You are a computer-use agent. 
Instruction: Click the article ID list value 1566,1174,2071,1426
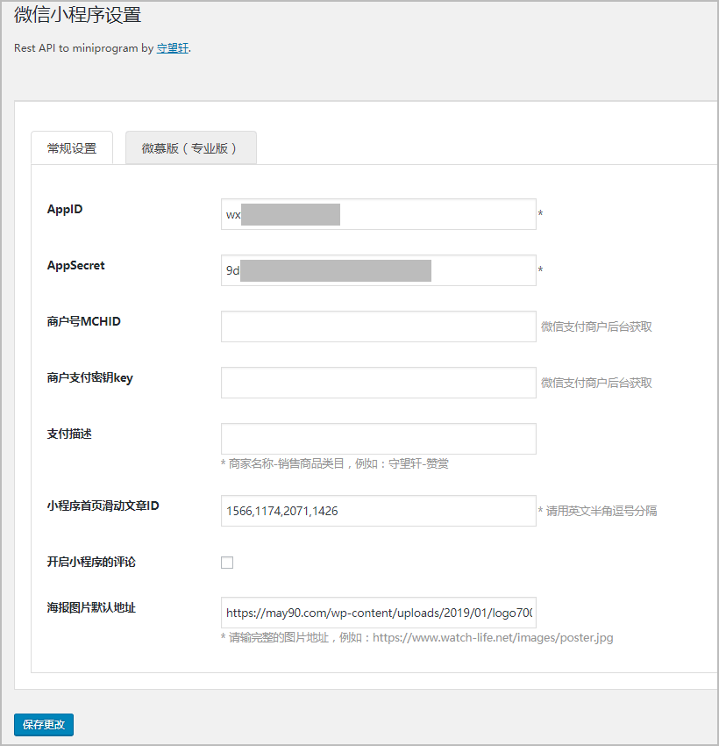pos(281,511)
